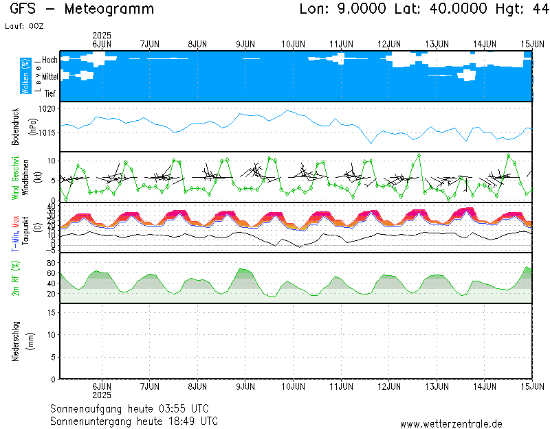Click the 'Windfahnen' axis label

pyautogui.click(x=25, y=177)
